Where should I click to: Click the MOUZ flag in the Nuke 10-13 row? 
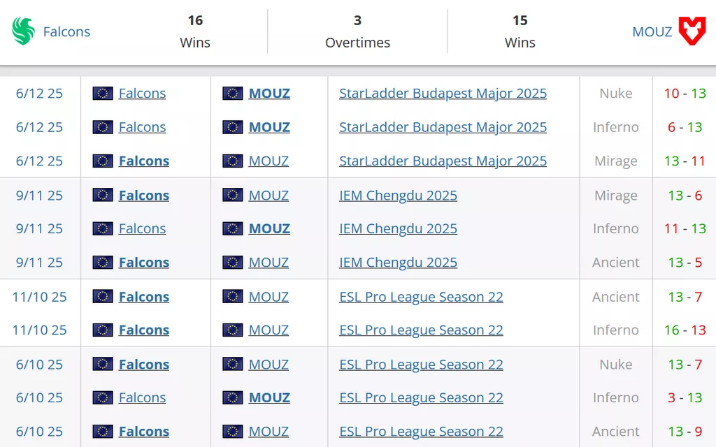[x=233, y=94]
